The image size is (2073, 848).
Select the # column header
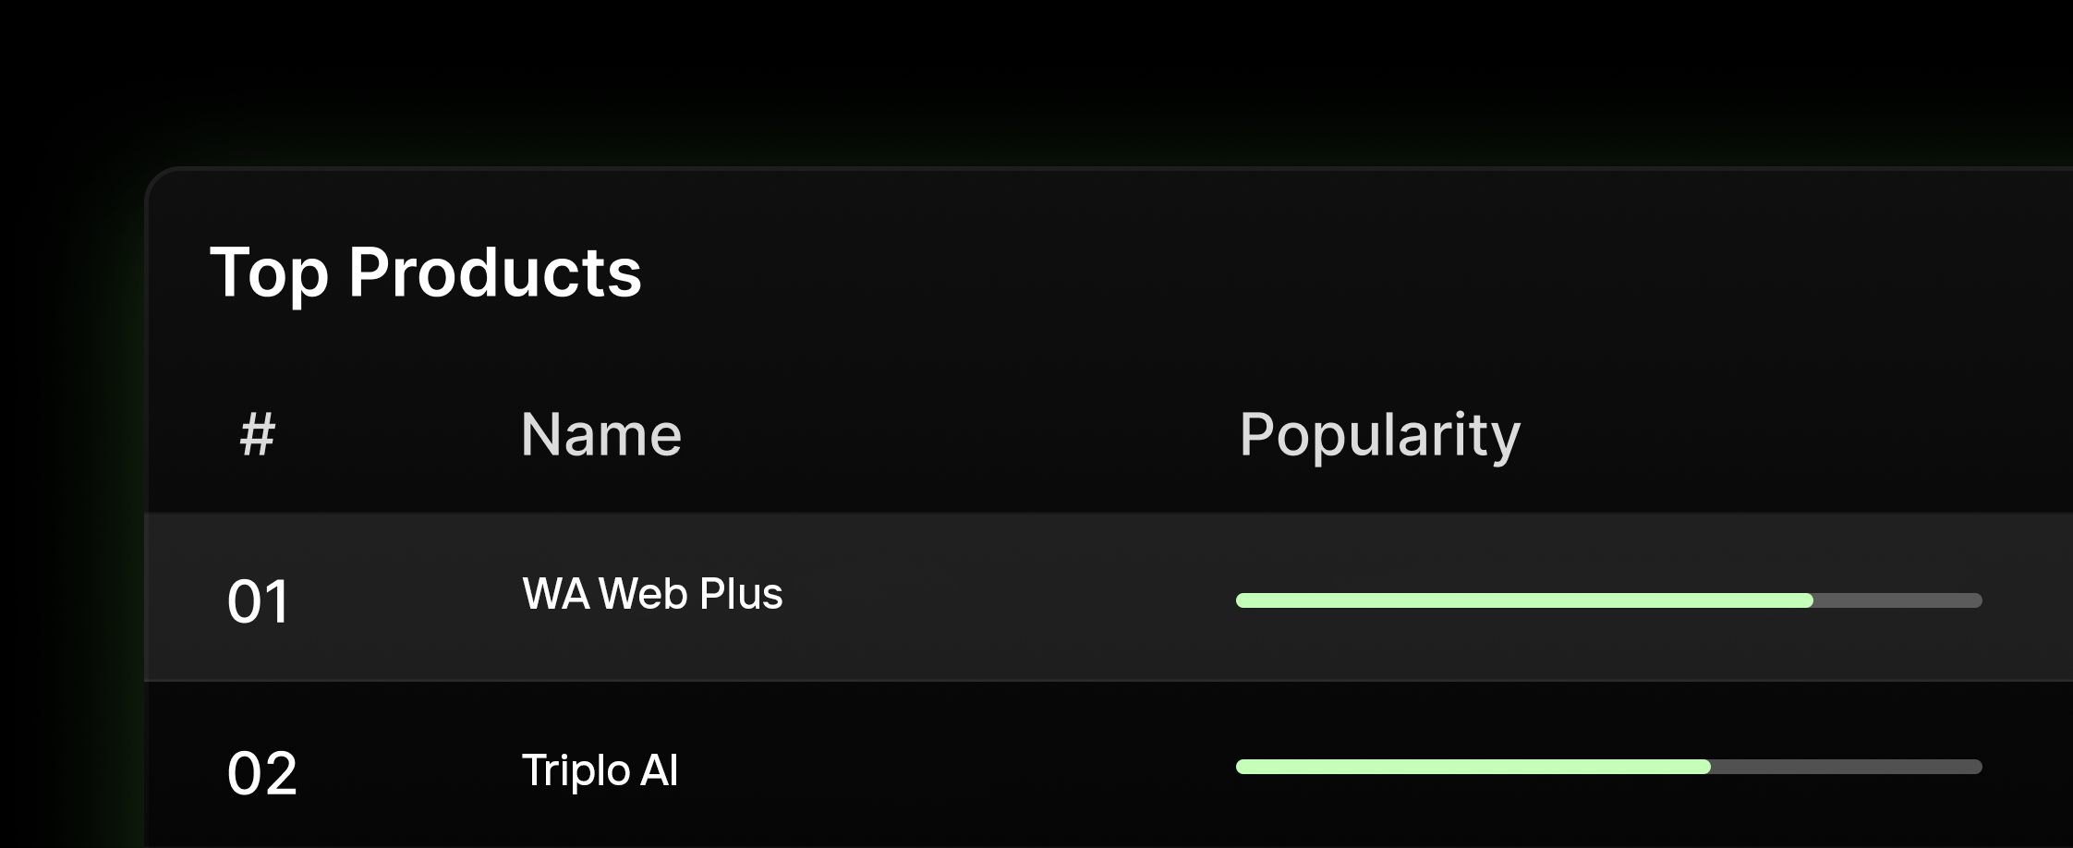[258, 434]
